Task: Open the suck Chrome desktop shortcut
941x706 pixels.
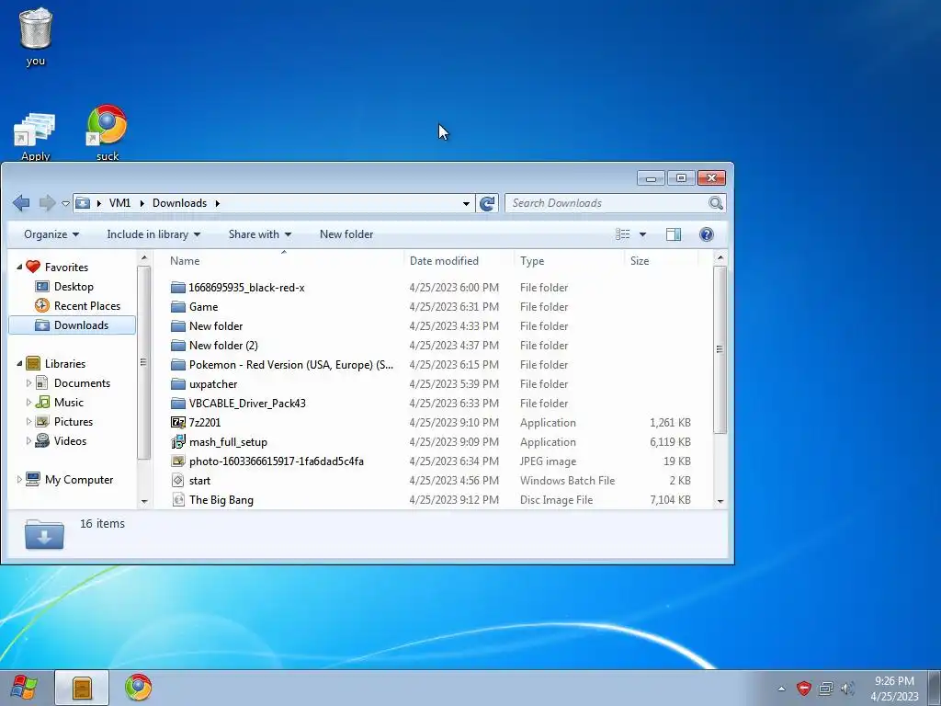Action: pos(107,133)
